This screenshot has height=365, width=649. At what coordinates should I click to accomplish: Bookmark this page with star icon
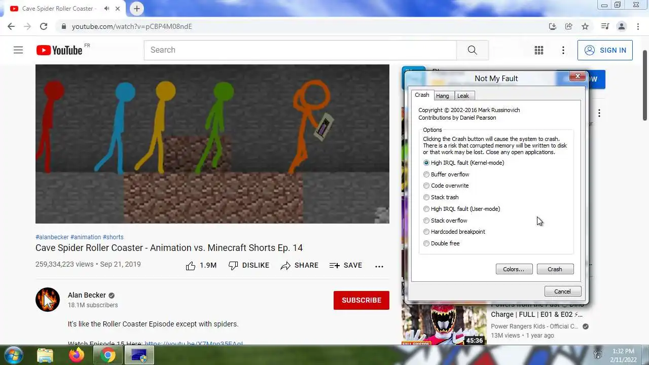tap(585, 26)
